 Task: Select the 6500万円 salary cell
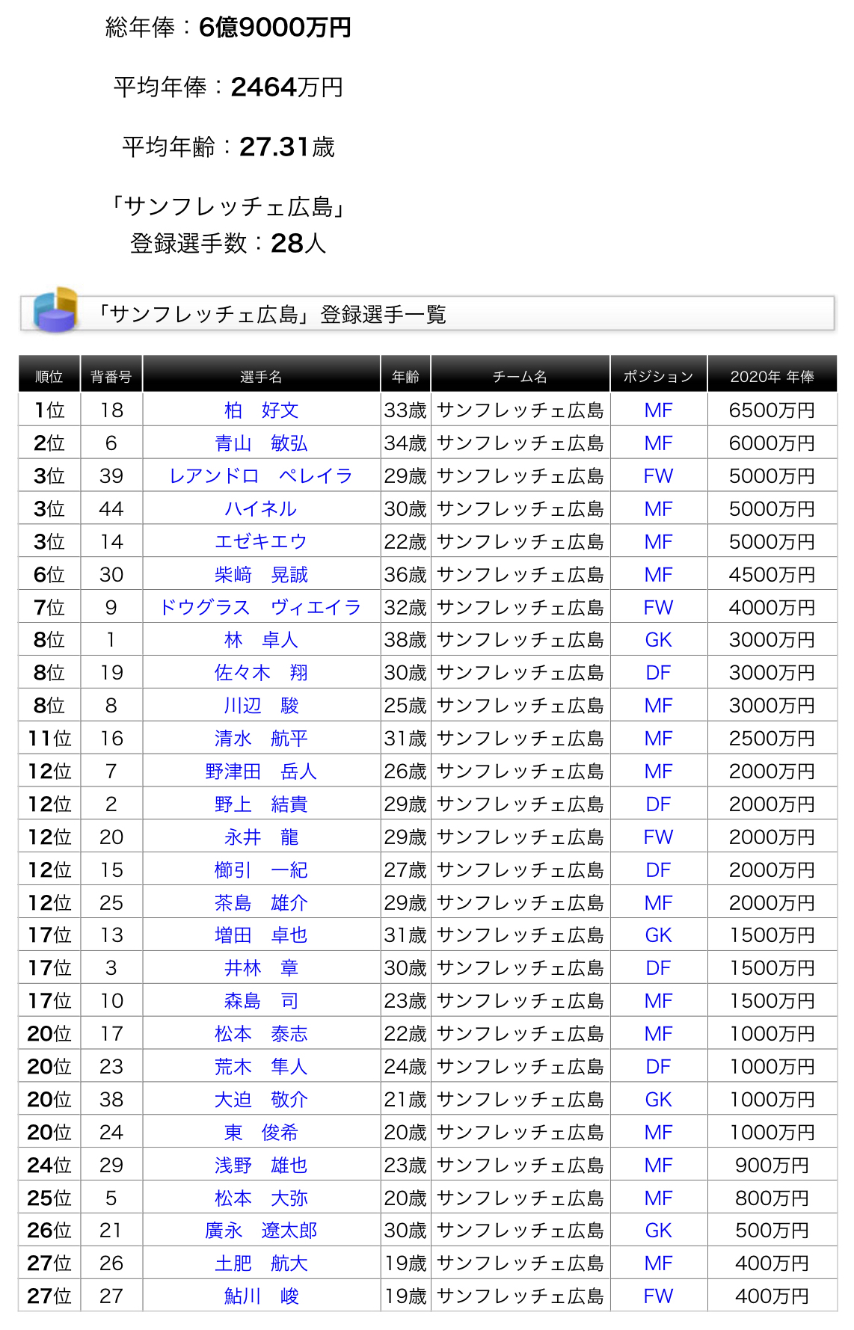[772, 410]
